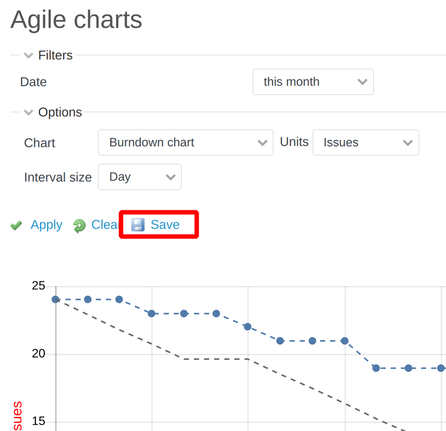Collapse the Filters section chevron

click(28, 55)
